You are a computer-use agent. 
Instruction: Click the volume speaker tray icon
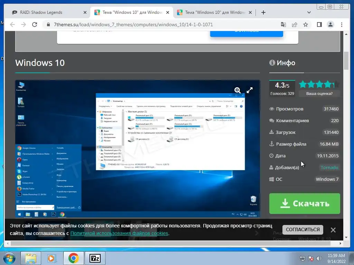(319, 258)
